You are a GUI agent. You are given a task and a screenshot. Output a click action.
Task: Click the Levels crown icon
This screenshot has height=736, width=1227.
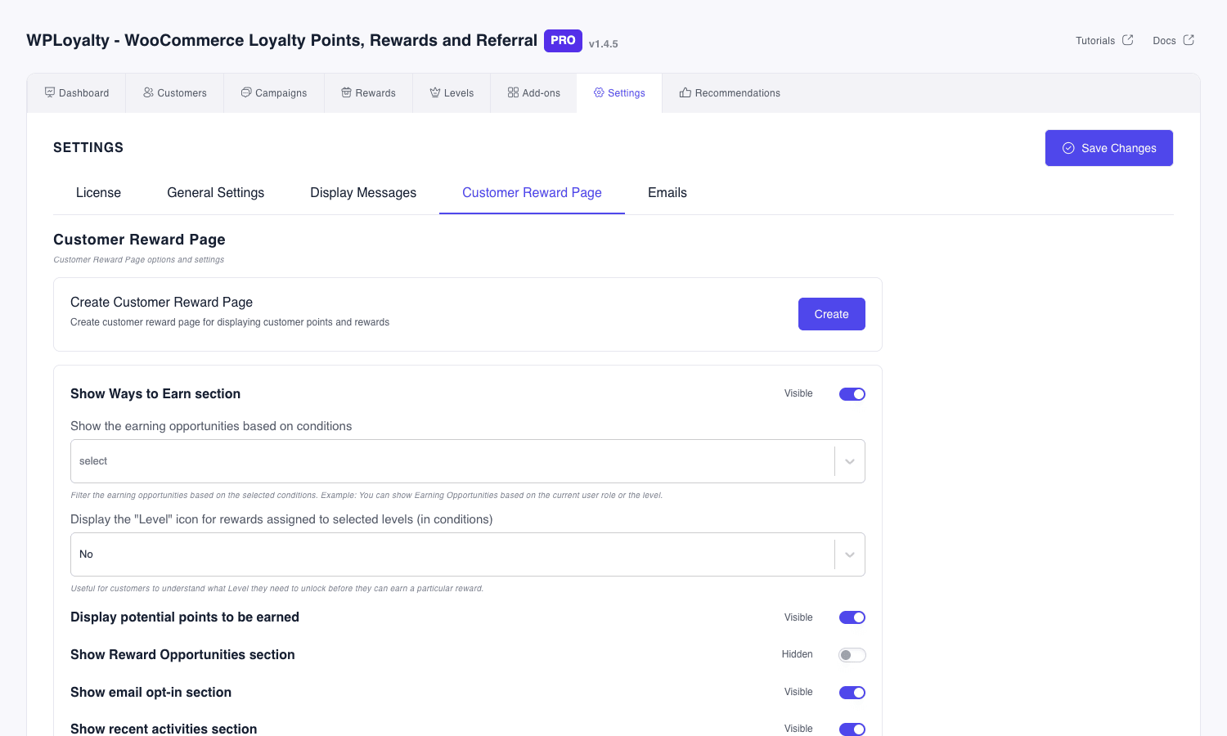[x=435, y=92]
